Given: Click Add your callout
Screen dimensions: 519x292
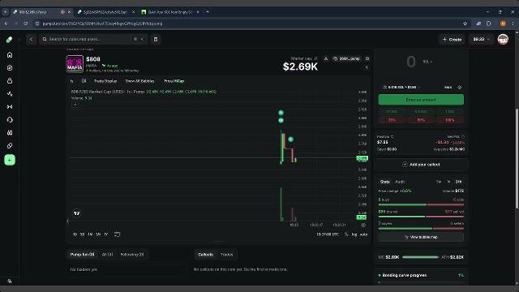Looking at the screenshot, I should pos(421,165).
